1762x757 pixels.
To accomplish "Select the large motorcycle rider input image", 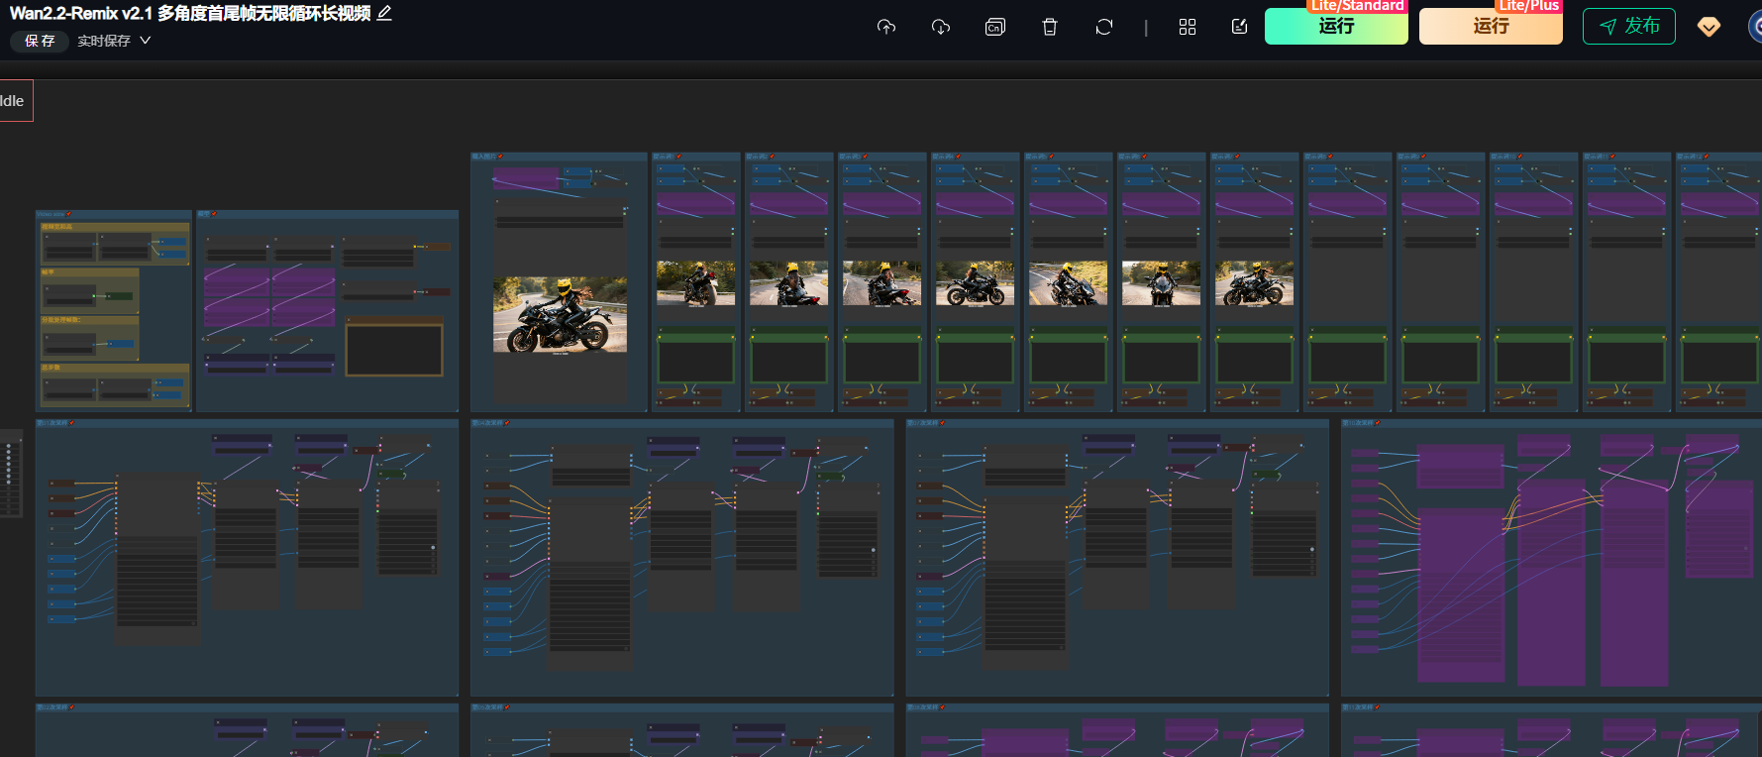I will point(560,314).
